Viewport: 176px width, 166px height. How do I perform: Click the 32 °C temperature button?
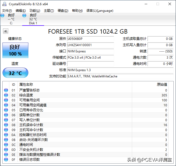click(15, 73)
